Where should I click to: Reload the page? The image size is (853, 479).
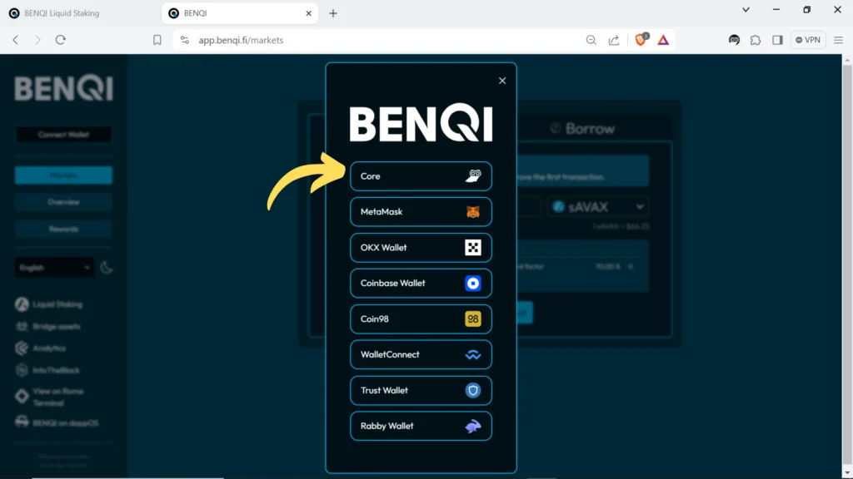click(60, 40)
